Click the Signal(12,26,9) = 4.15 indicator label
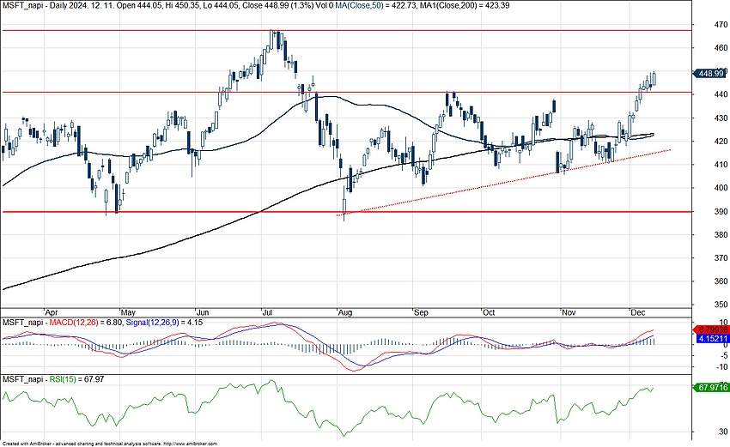The width and height of the screenshot is (730, 447). coord(163,322)
